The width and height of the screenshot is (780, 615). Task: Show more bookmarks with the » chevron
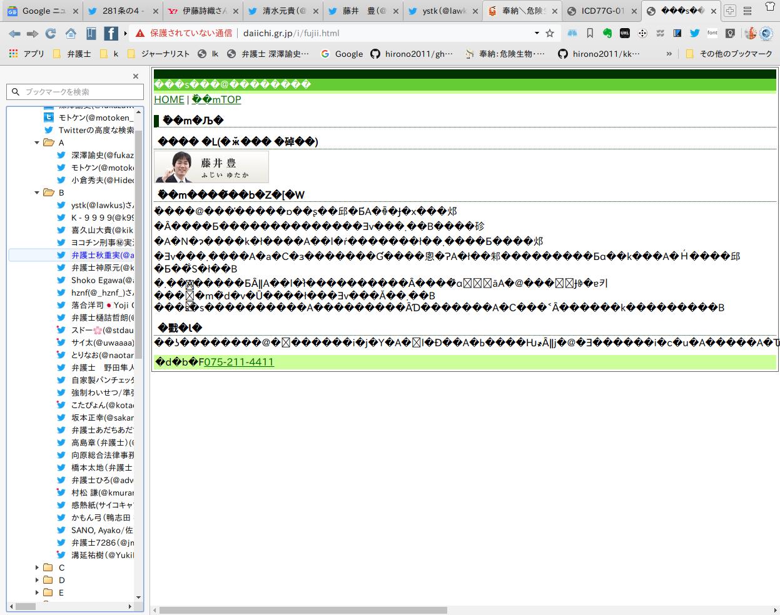click(669, 54)
